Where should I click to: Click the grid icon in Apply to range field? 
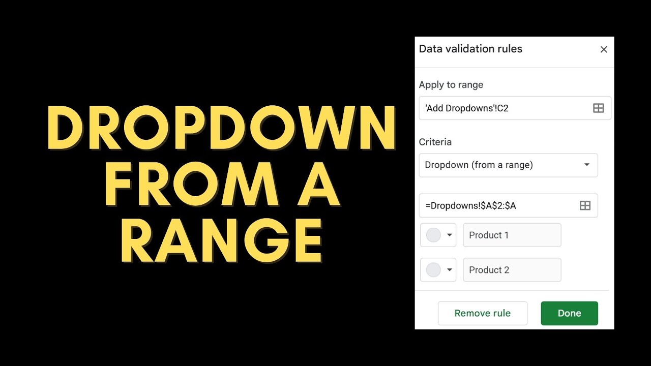[599, 108]
